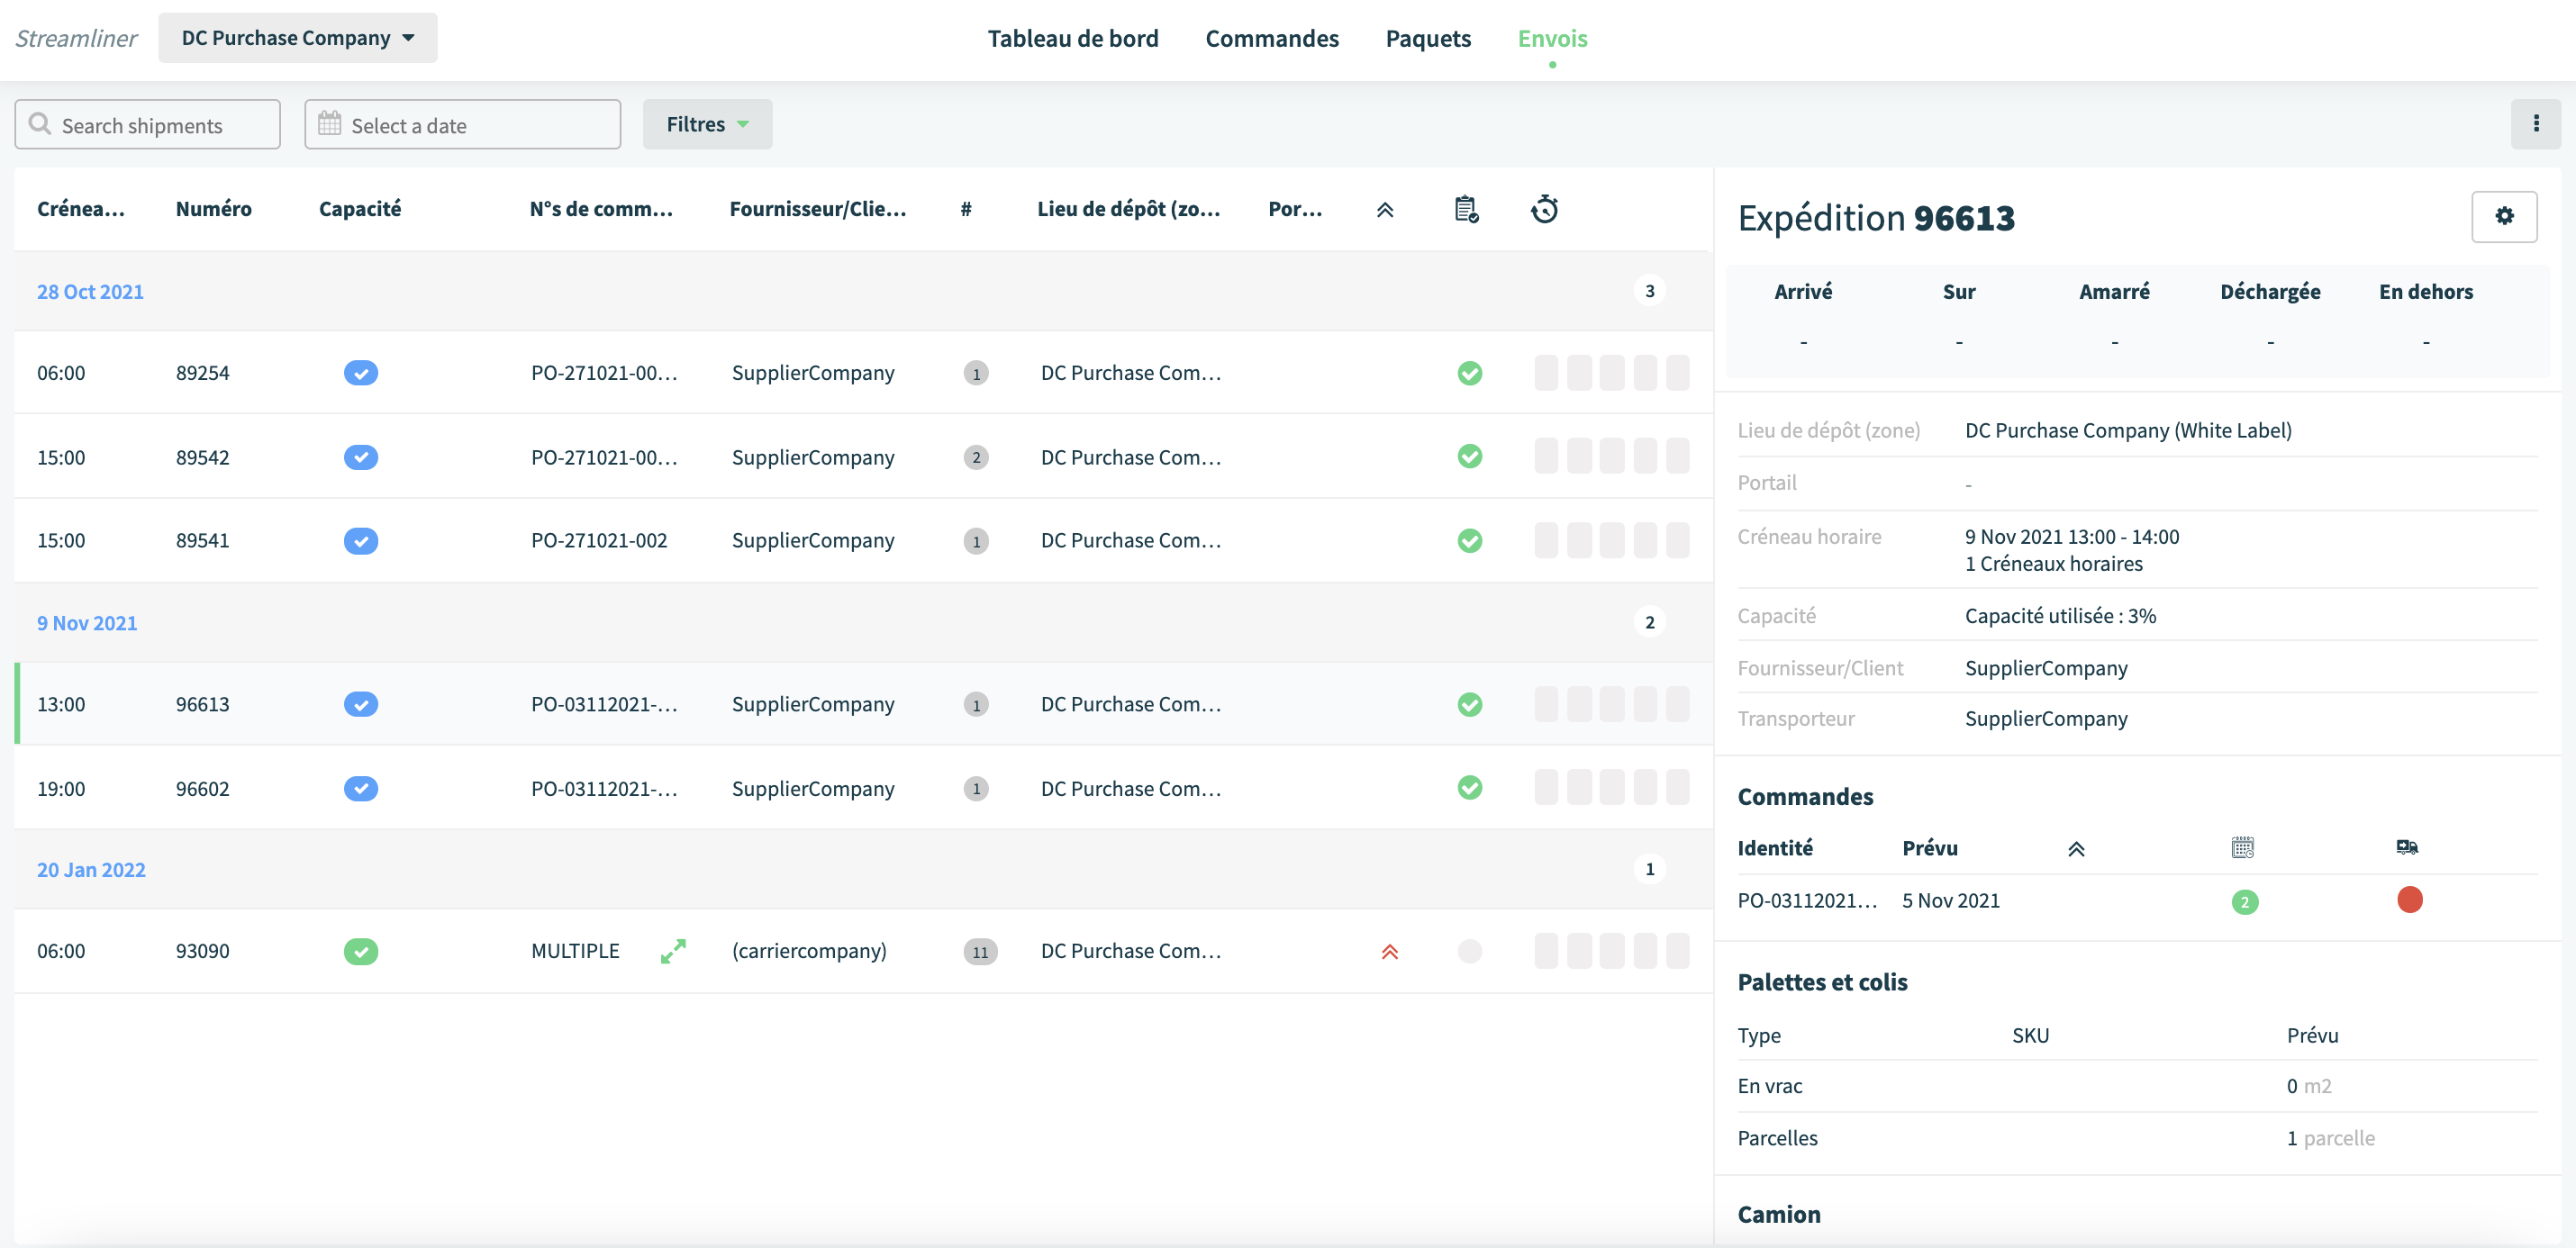
Task: Open the three-dot options menu
Action: point(2535,123)
